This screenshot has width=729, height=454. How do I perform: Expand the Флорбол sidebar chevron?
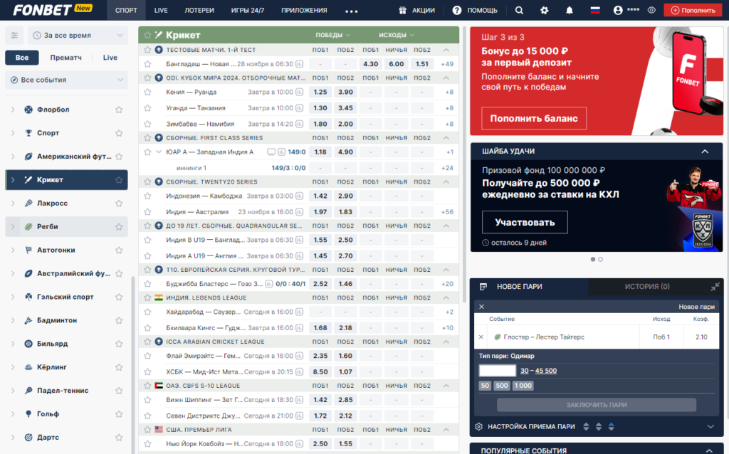(13, 110)
